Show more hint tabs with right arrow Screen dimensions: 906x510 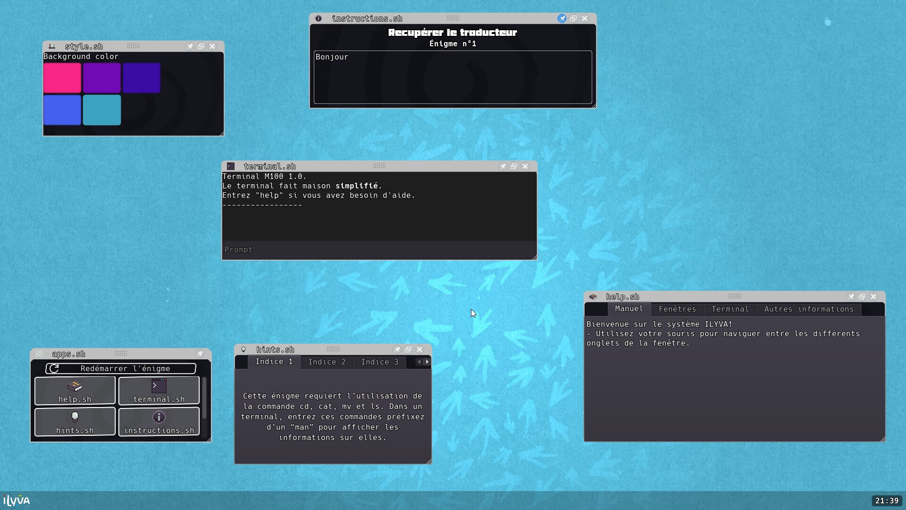point(427,362)
